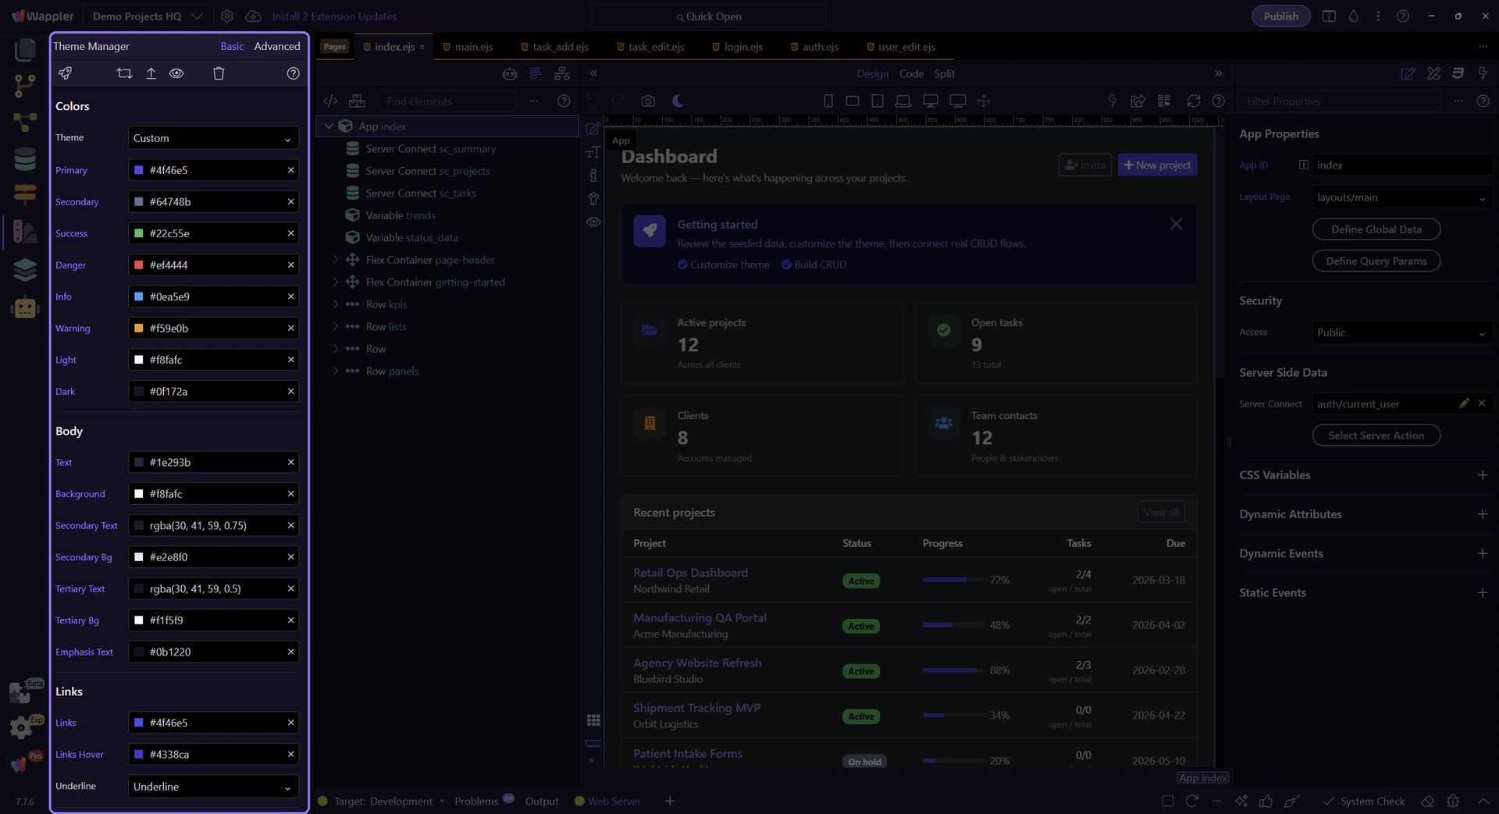1499x814 pixels.
Task: Open the Theme dropdown set to Custom
Action: tap(212, 138)
